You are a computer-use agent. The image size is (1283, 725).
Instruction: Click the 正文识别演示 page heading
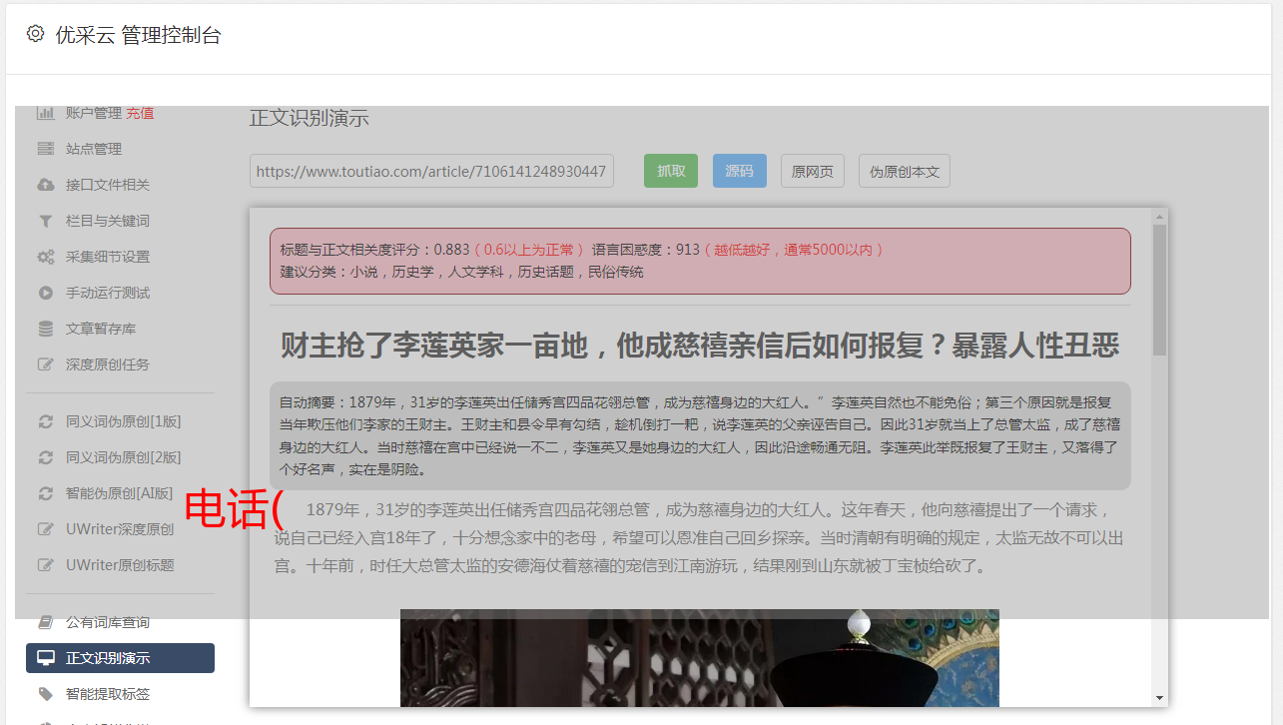click(310, 118)
